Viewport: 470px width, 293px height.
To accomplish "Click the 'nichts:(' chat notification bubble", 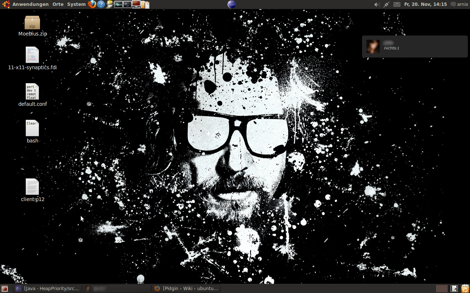I will (415, 47).
